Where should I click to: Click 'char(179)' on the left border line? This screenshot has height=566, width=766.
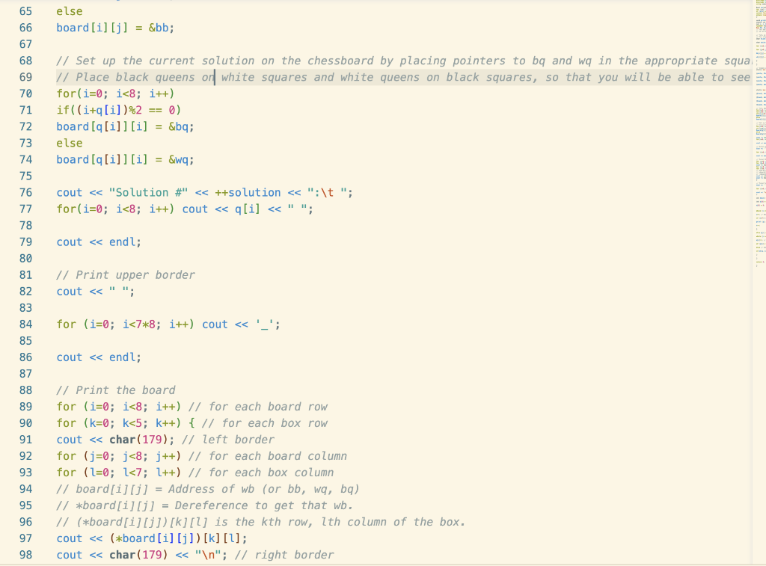tap(138, 440)
